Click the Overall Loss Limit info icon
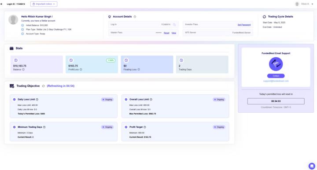This screenshot has width=317, height=170. coord(151,100)
